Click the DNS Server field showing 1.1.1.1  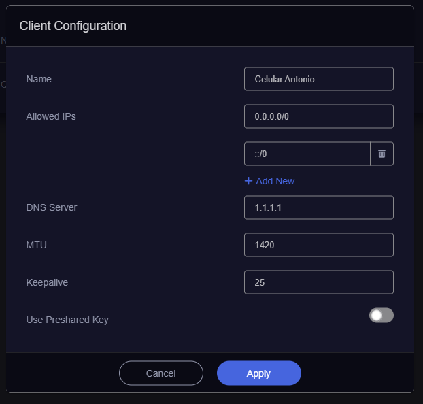[318, 207]
